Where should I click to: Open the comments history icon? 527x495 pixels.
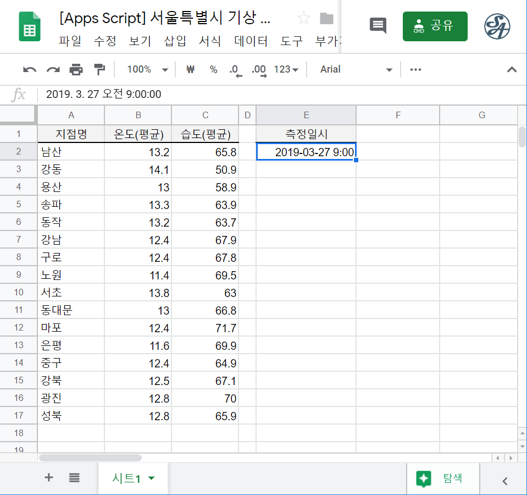coord(378,26)
